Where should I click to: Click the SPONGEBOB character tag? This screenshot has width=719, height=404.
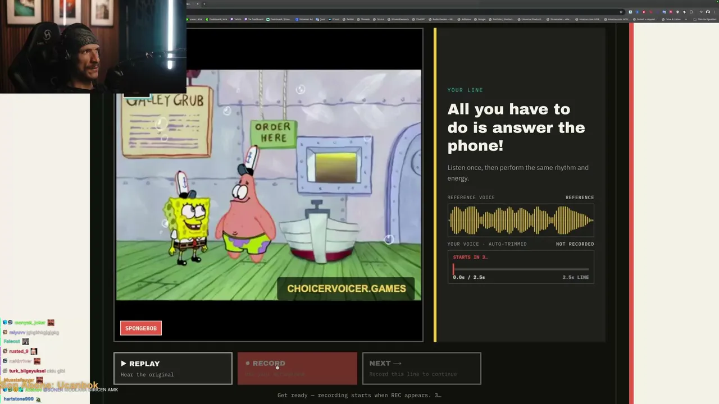[x=141, y=328]
